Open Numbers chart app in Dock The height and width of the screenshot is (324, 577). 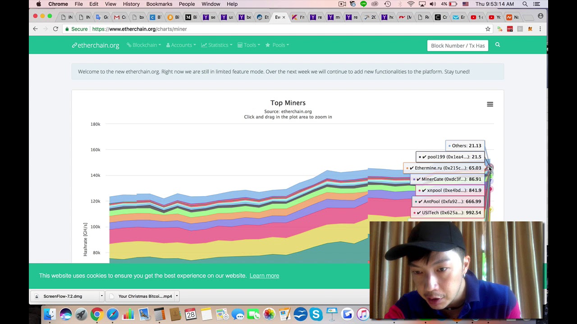128,314
